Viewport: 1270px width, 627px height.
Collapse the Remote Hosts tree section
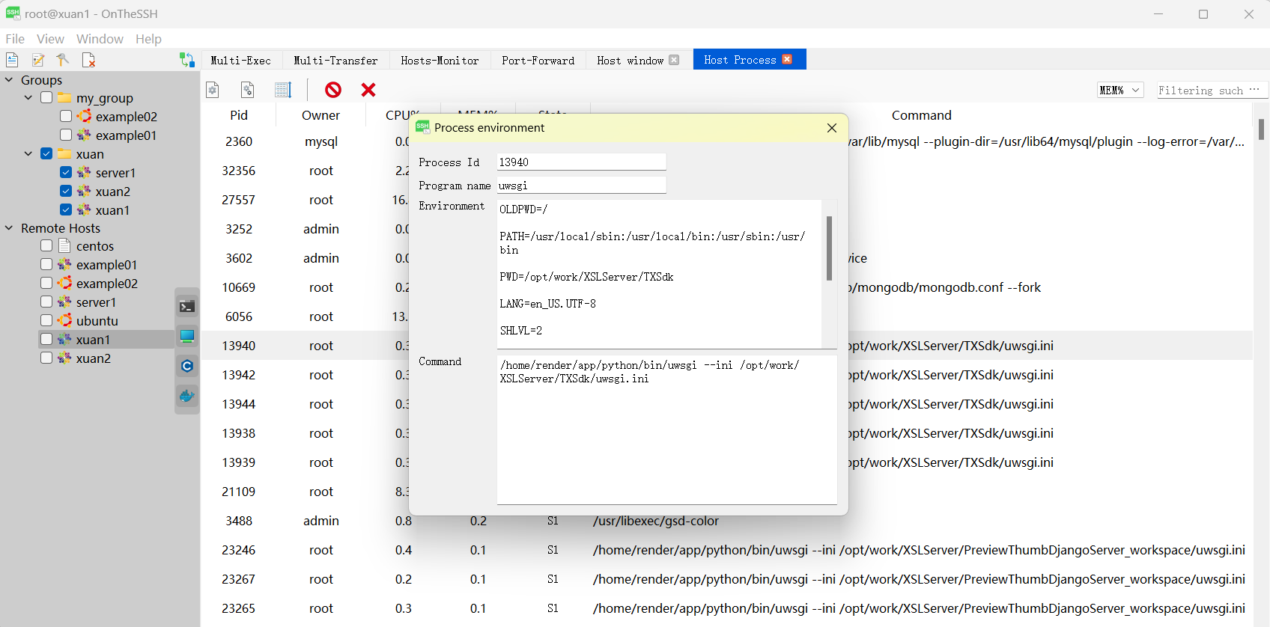(x=9, y=228)
